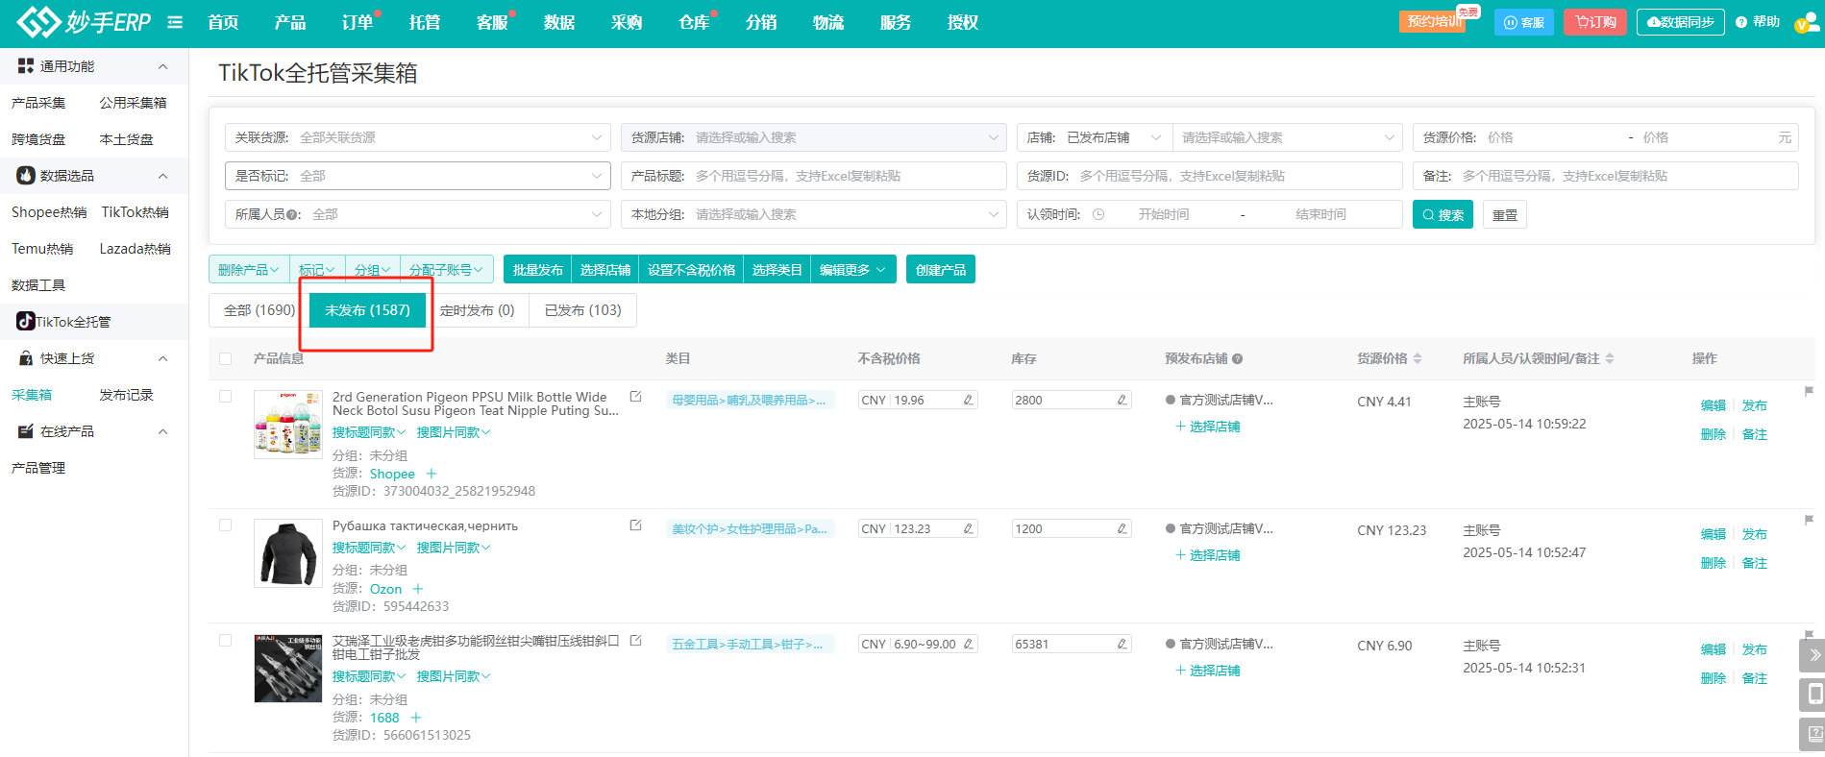Open the 关联货源 dropdown
This screenshot has width=1825, height=757.
418,137
